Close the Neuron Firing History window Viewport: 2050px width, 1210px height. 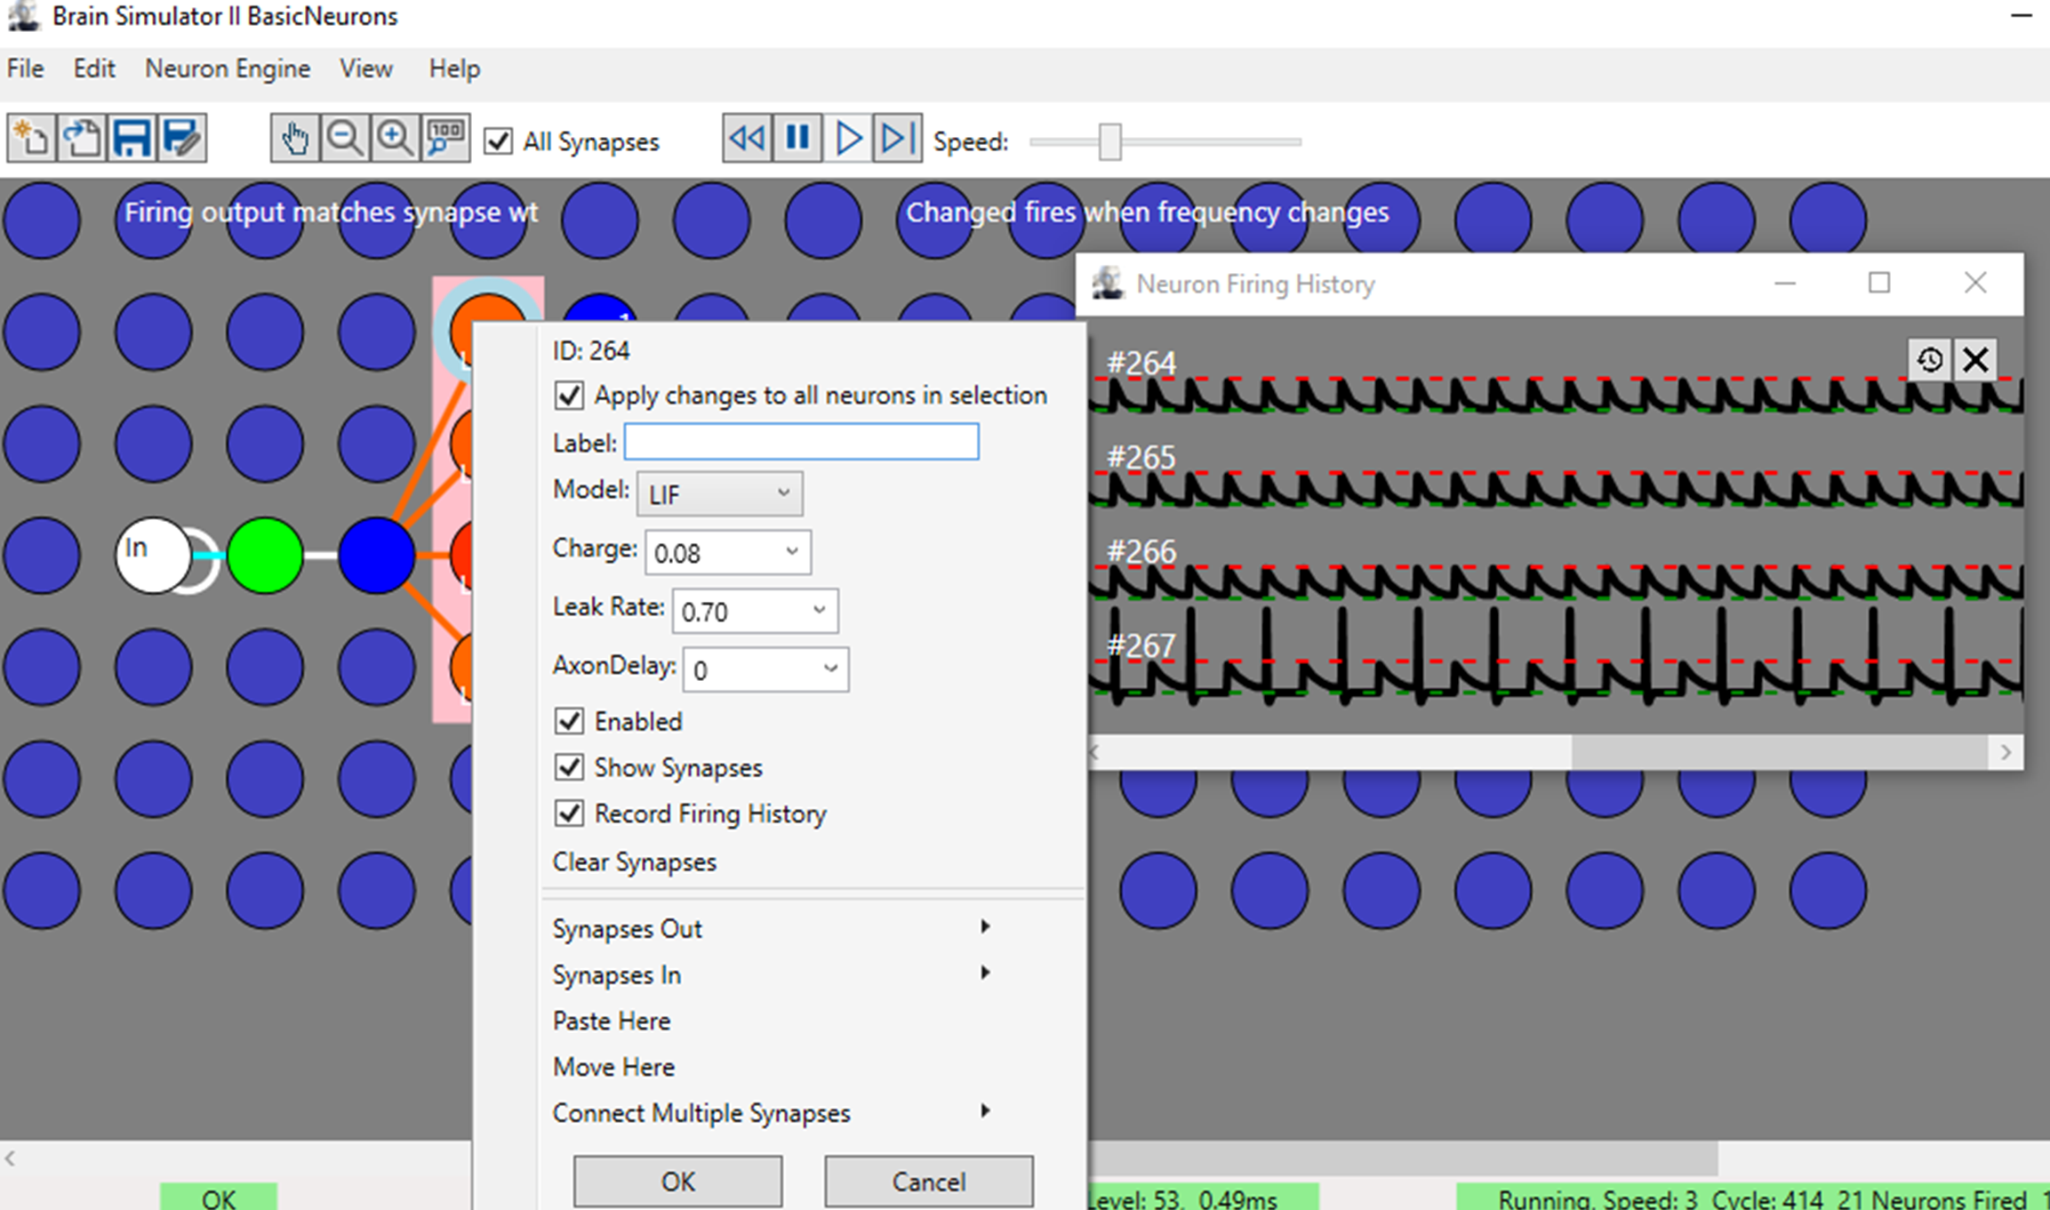[x=1975, y=283]
